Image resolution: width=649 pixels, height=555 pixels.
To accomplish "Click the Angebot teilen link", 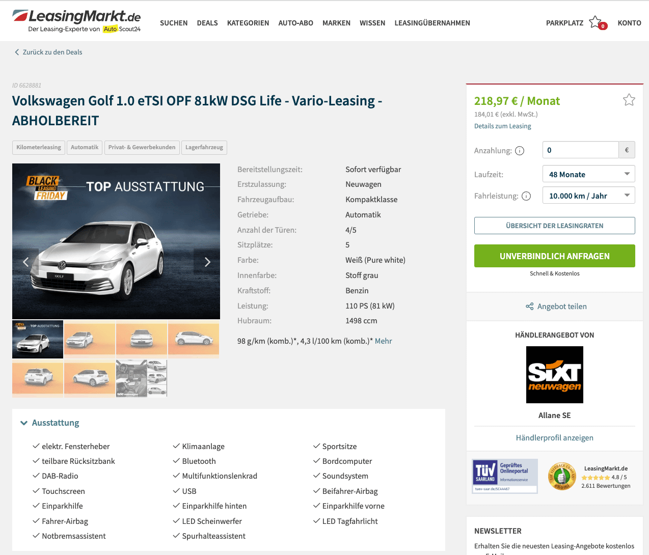I will coord(562,307).
